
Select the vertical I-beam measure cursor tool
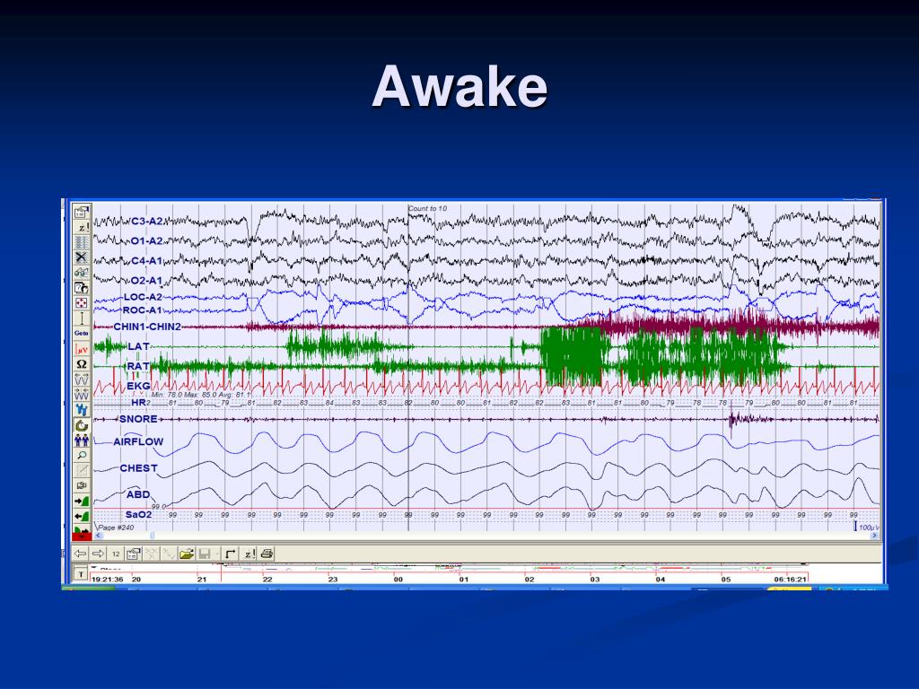(x=82, y=318)
